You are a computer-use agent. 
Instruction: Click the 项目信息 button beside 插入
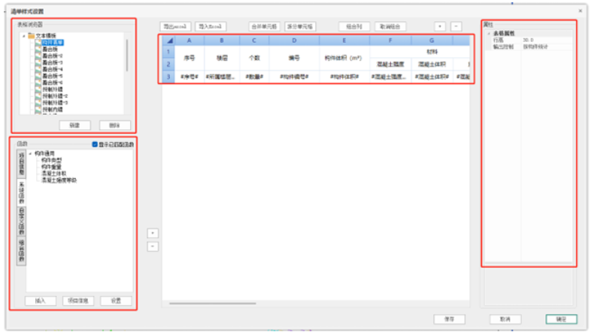[78, 300]
